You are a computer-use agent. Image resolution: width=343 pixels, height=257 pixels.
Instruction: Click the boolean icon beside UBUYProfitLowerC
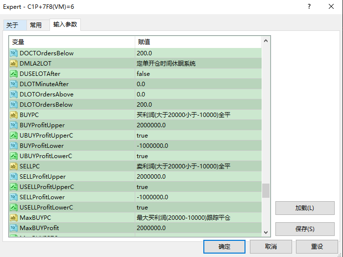click(x=14, y=156)
